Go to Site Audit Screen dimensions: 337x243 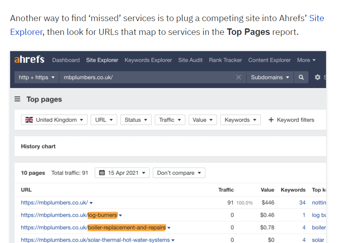tap(190, 60)
